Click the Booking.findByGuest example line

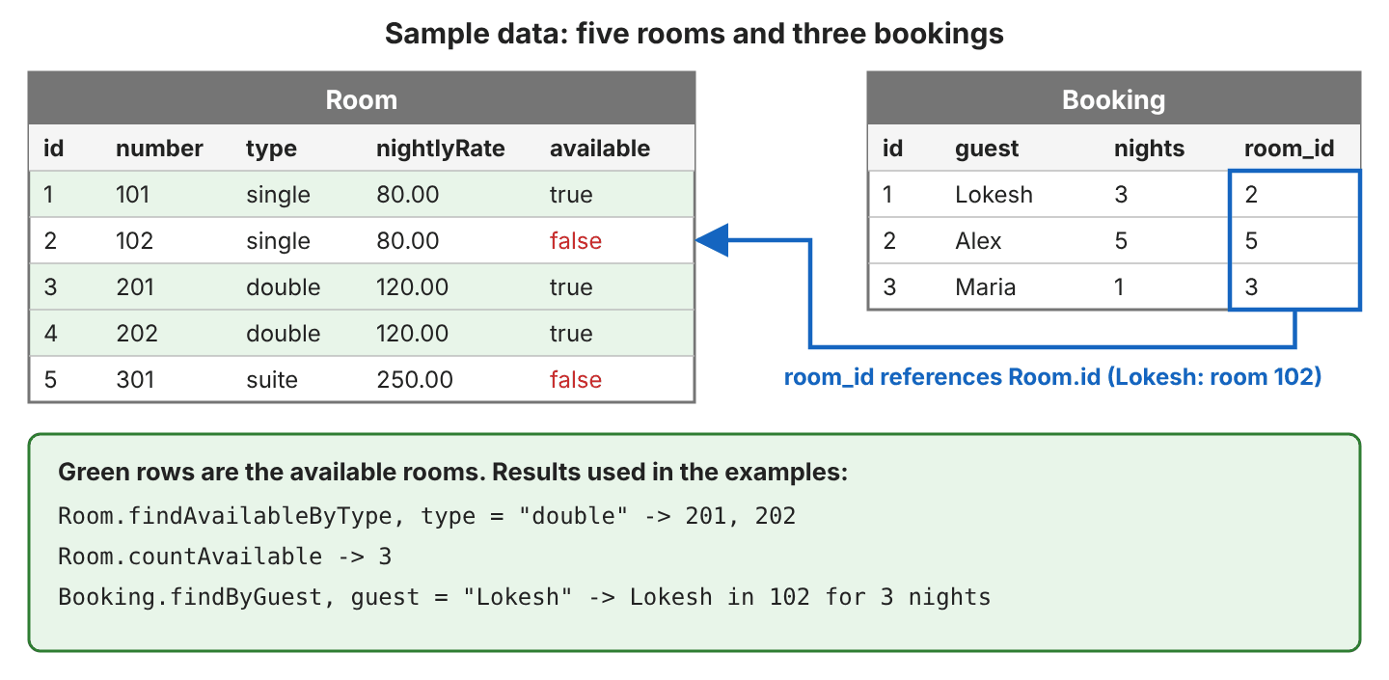(524, 597)
